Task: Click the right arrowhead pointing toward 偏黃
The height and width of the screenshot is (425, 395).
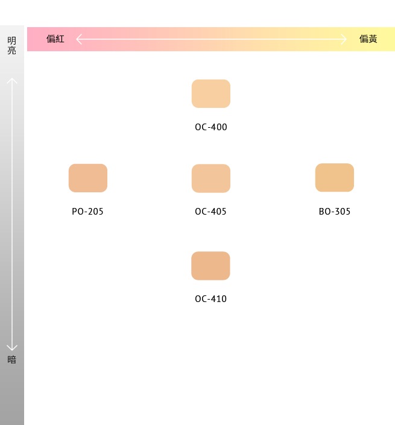Action: pyautogui.click(x=344, y=39)
